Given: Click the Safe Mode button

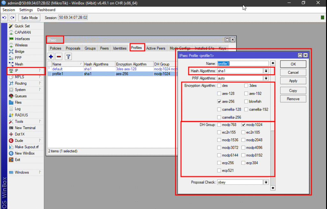Looking at the screenshot, I should pyautogui.click(x=29, y=18).
